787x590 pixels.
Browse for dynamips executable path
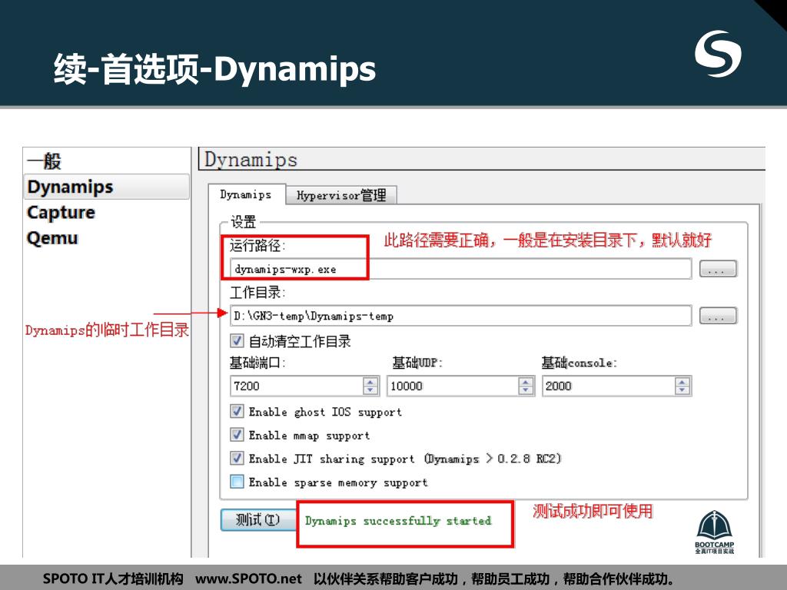tap(718, 269)
